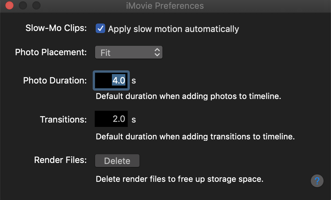
Task: Click the "Render Files:" label
Action: [60, 160]
